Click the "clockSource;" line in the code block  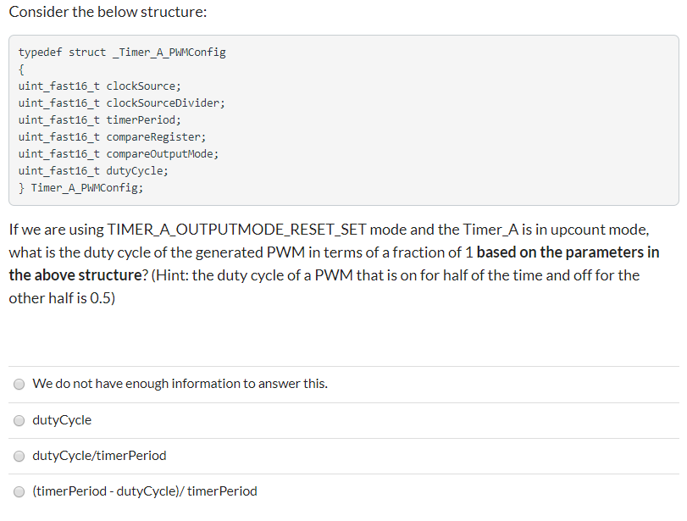click(99, 86)
